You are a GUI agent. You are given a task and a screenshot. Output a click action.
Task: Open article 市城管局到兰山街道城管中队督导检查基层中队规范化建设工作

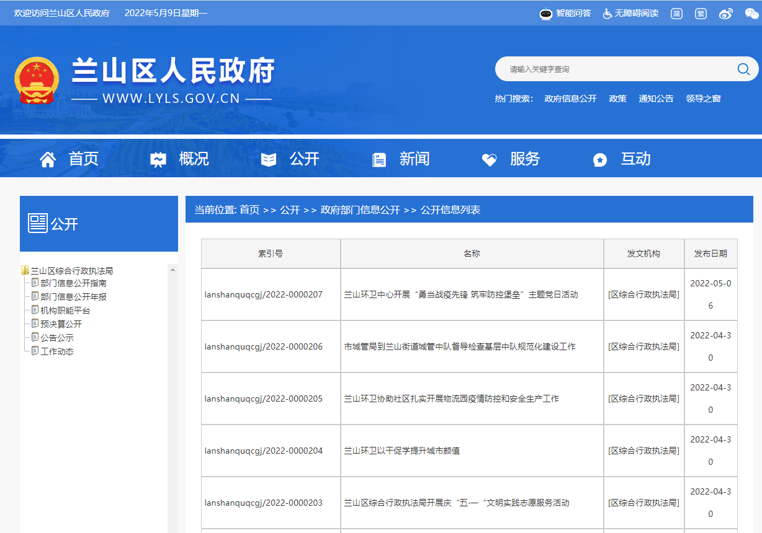pyautogui.click(x=460, y=346)
